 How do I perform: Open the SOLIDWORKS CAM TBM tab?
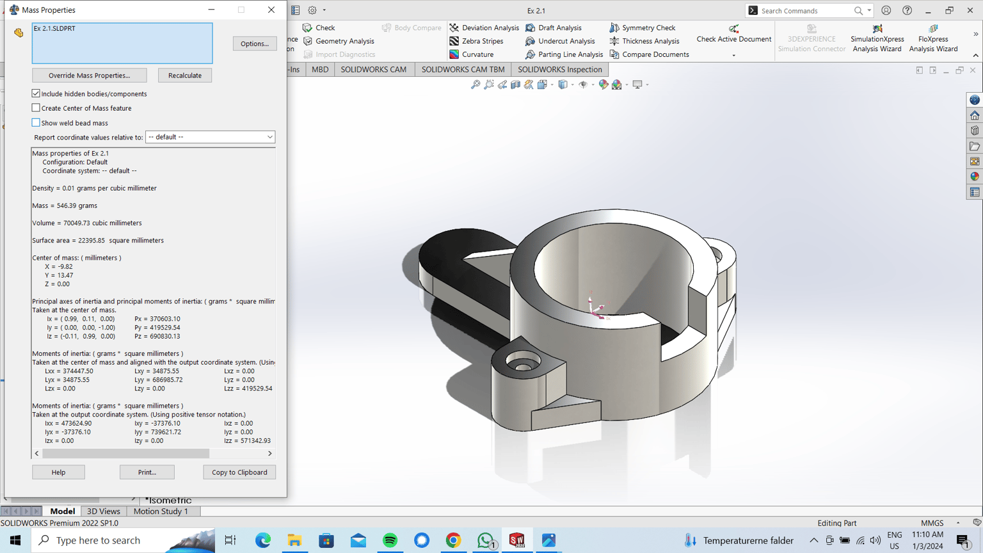tap(463, 70)
